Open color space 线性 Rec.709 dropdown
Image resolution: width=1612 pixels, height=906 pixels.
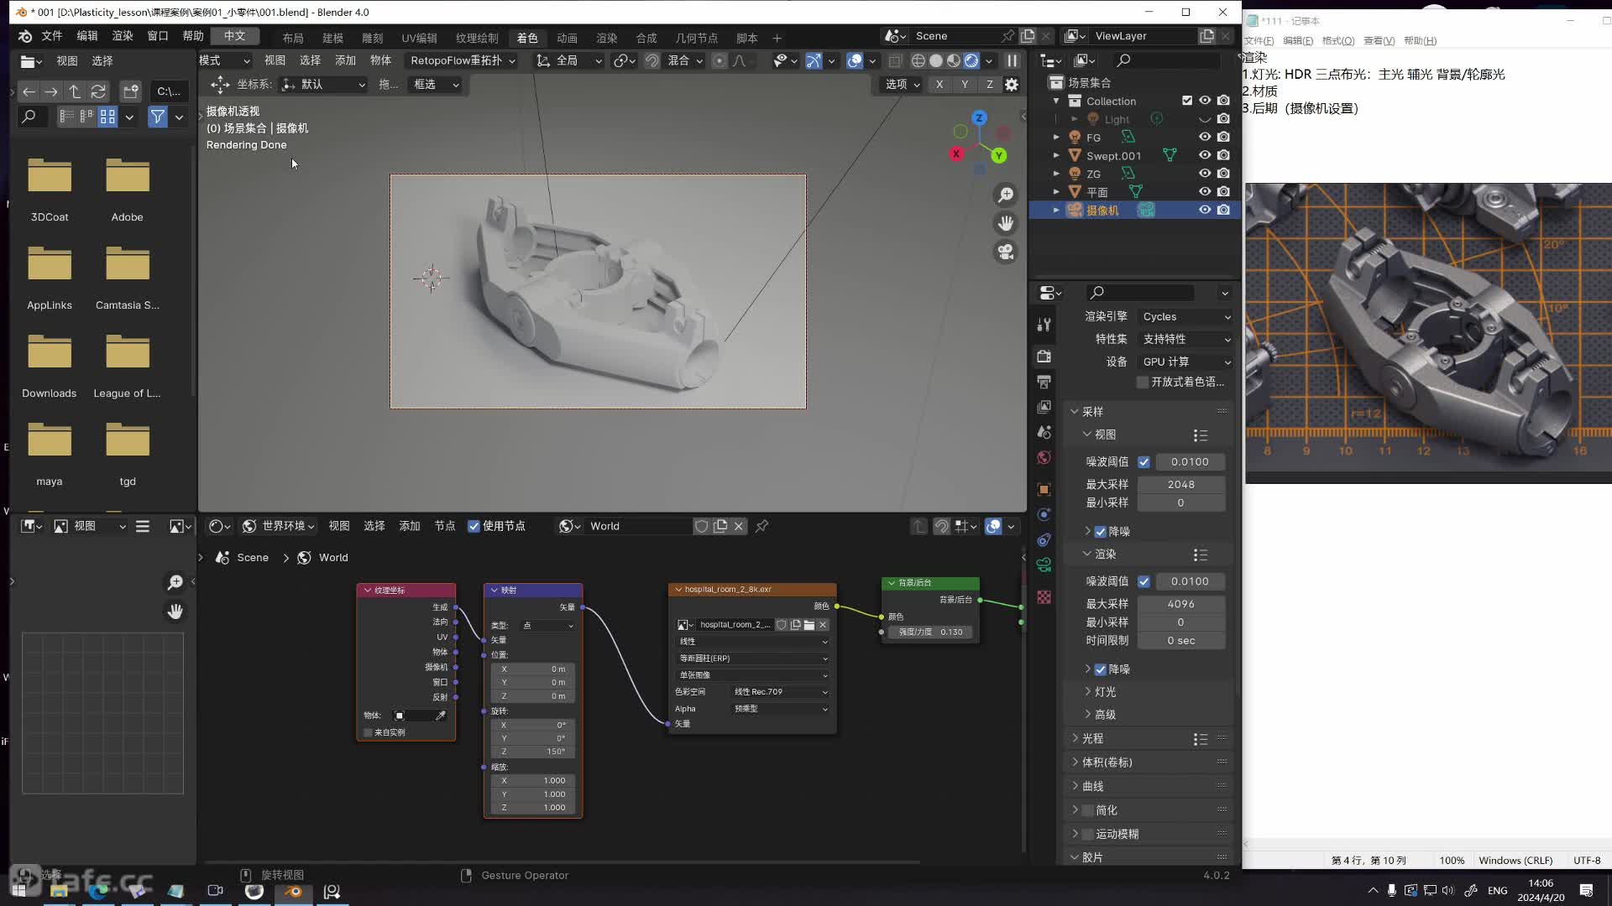[780, 692]
